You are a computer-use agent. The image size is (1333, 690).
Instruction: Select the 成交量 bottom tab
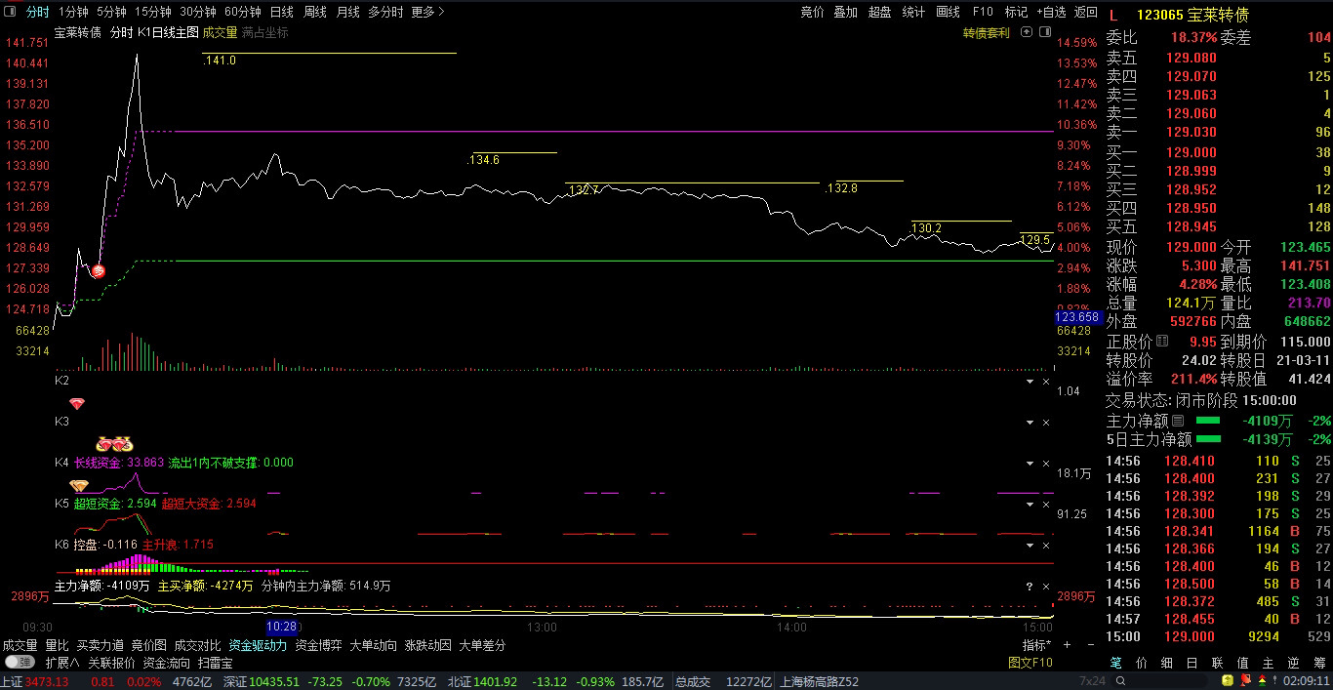[x=20, y=645]
